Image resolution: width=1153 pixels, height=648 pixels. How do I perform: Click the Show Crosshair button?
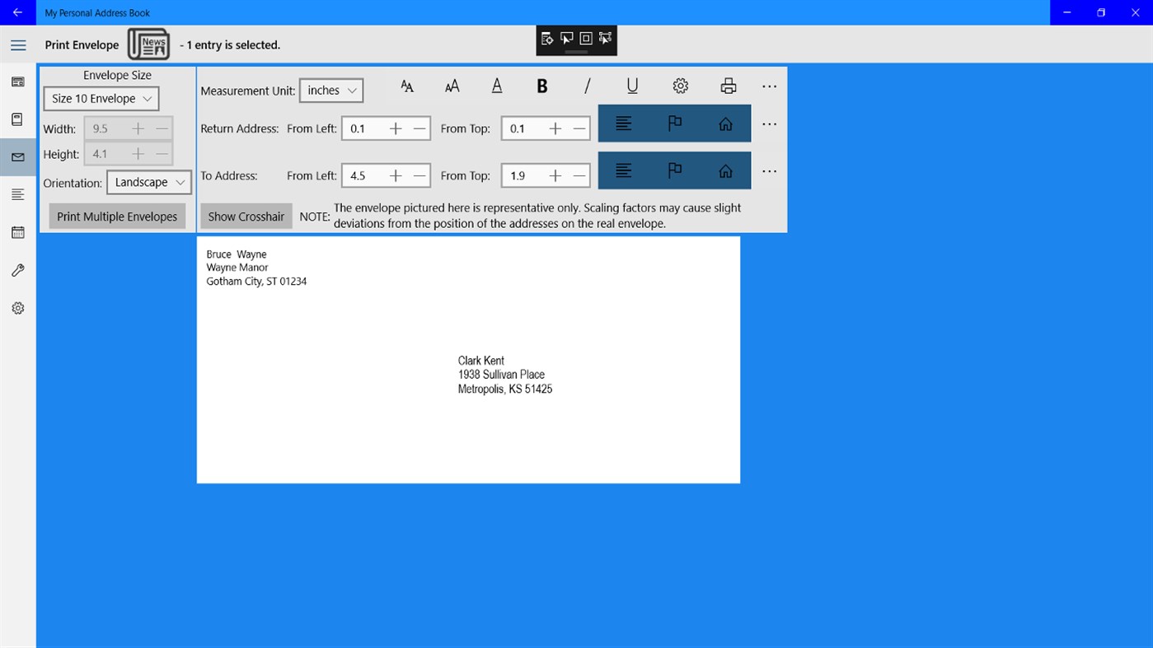[x=246, y=216]
